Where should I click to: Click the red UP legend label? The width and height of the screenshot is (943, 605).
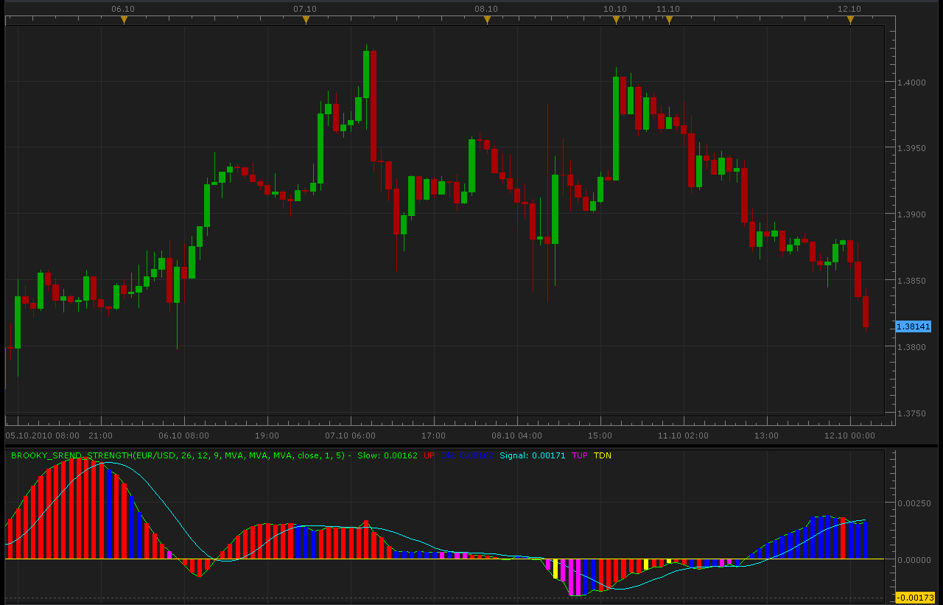pyautogui.click(x=430, y=455)
